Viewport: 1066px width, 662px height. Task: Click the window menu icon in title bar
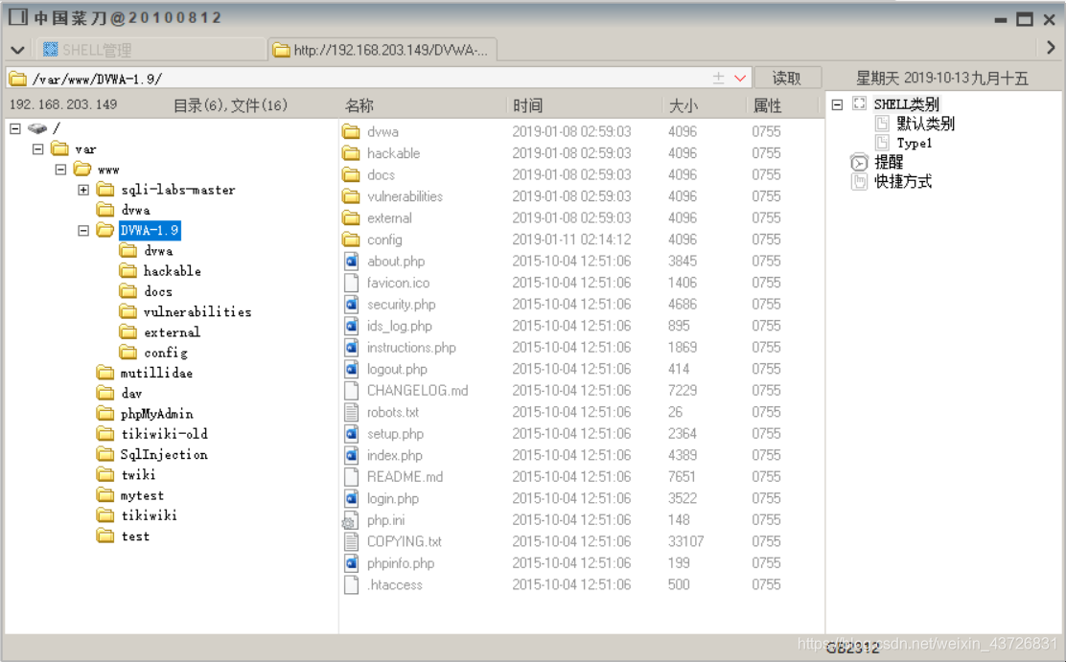click(x=18, y=17)
